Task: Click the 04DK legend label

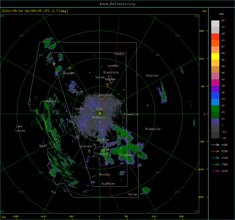Action: (x=225, y=145)
